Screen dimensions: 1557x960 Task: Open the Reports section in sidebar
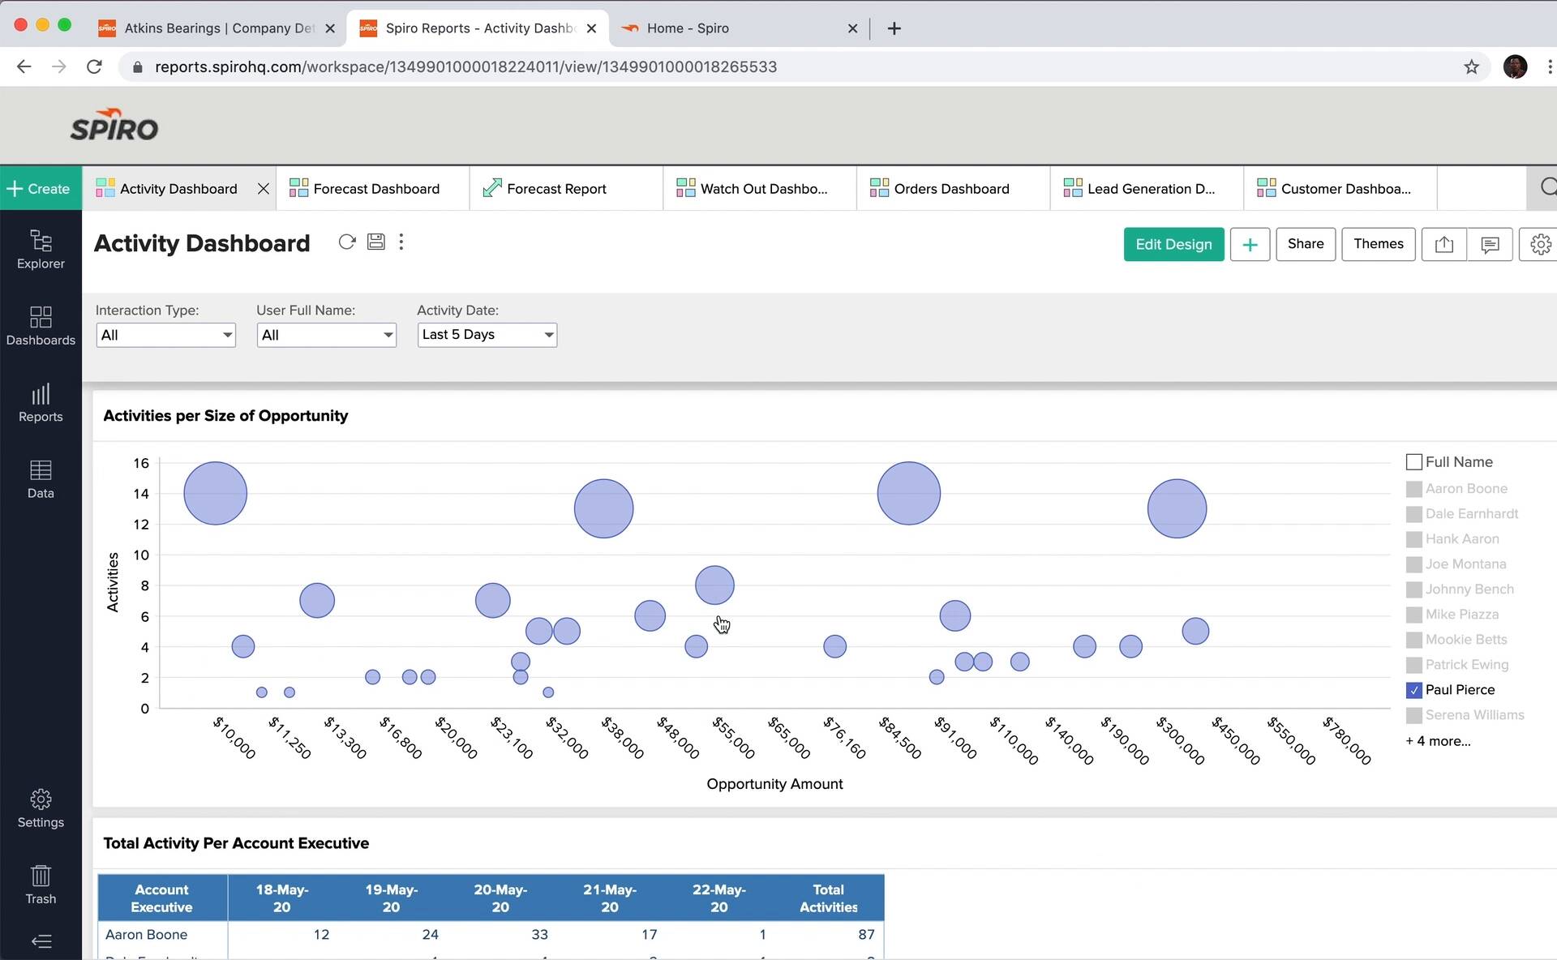click(41, 403)
